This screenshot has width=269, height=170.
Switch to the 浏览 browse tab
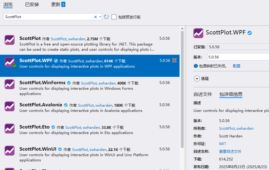(8, 5)
